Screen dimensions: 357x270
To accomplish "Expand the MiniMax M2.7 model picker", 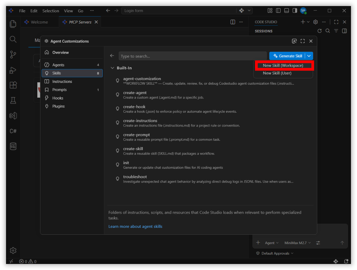I will click(298, 243).
